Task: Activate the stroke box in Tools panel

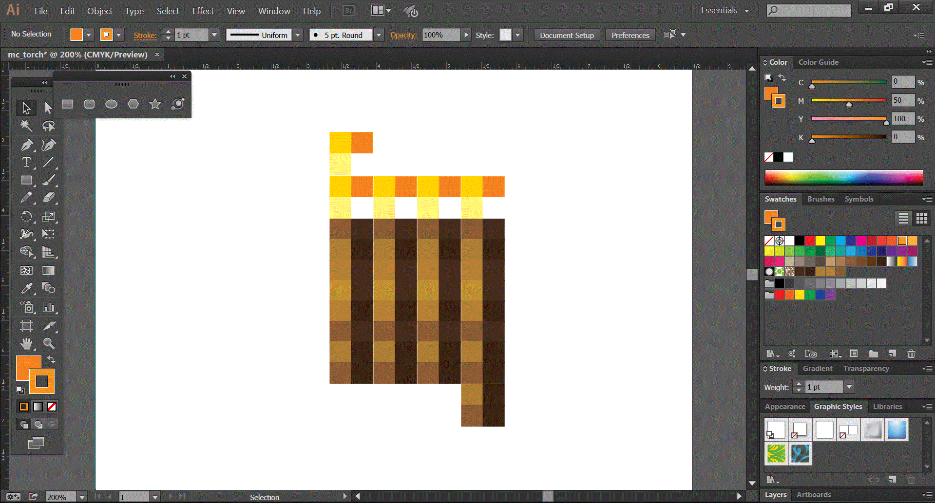Action: click(42, 381)
